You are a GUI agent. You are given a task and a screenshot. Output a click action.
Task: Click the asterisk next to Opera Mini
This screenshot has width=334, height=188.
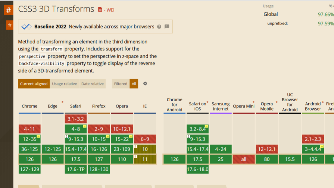pos(253,102)
